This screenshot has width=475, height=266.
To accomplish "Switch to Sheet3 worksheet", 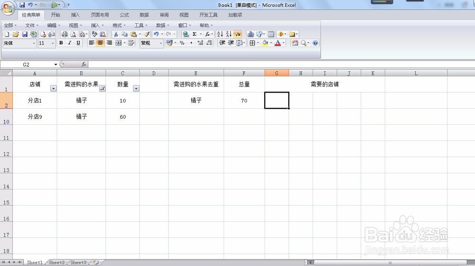I will 78,262.
